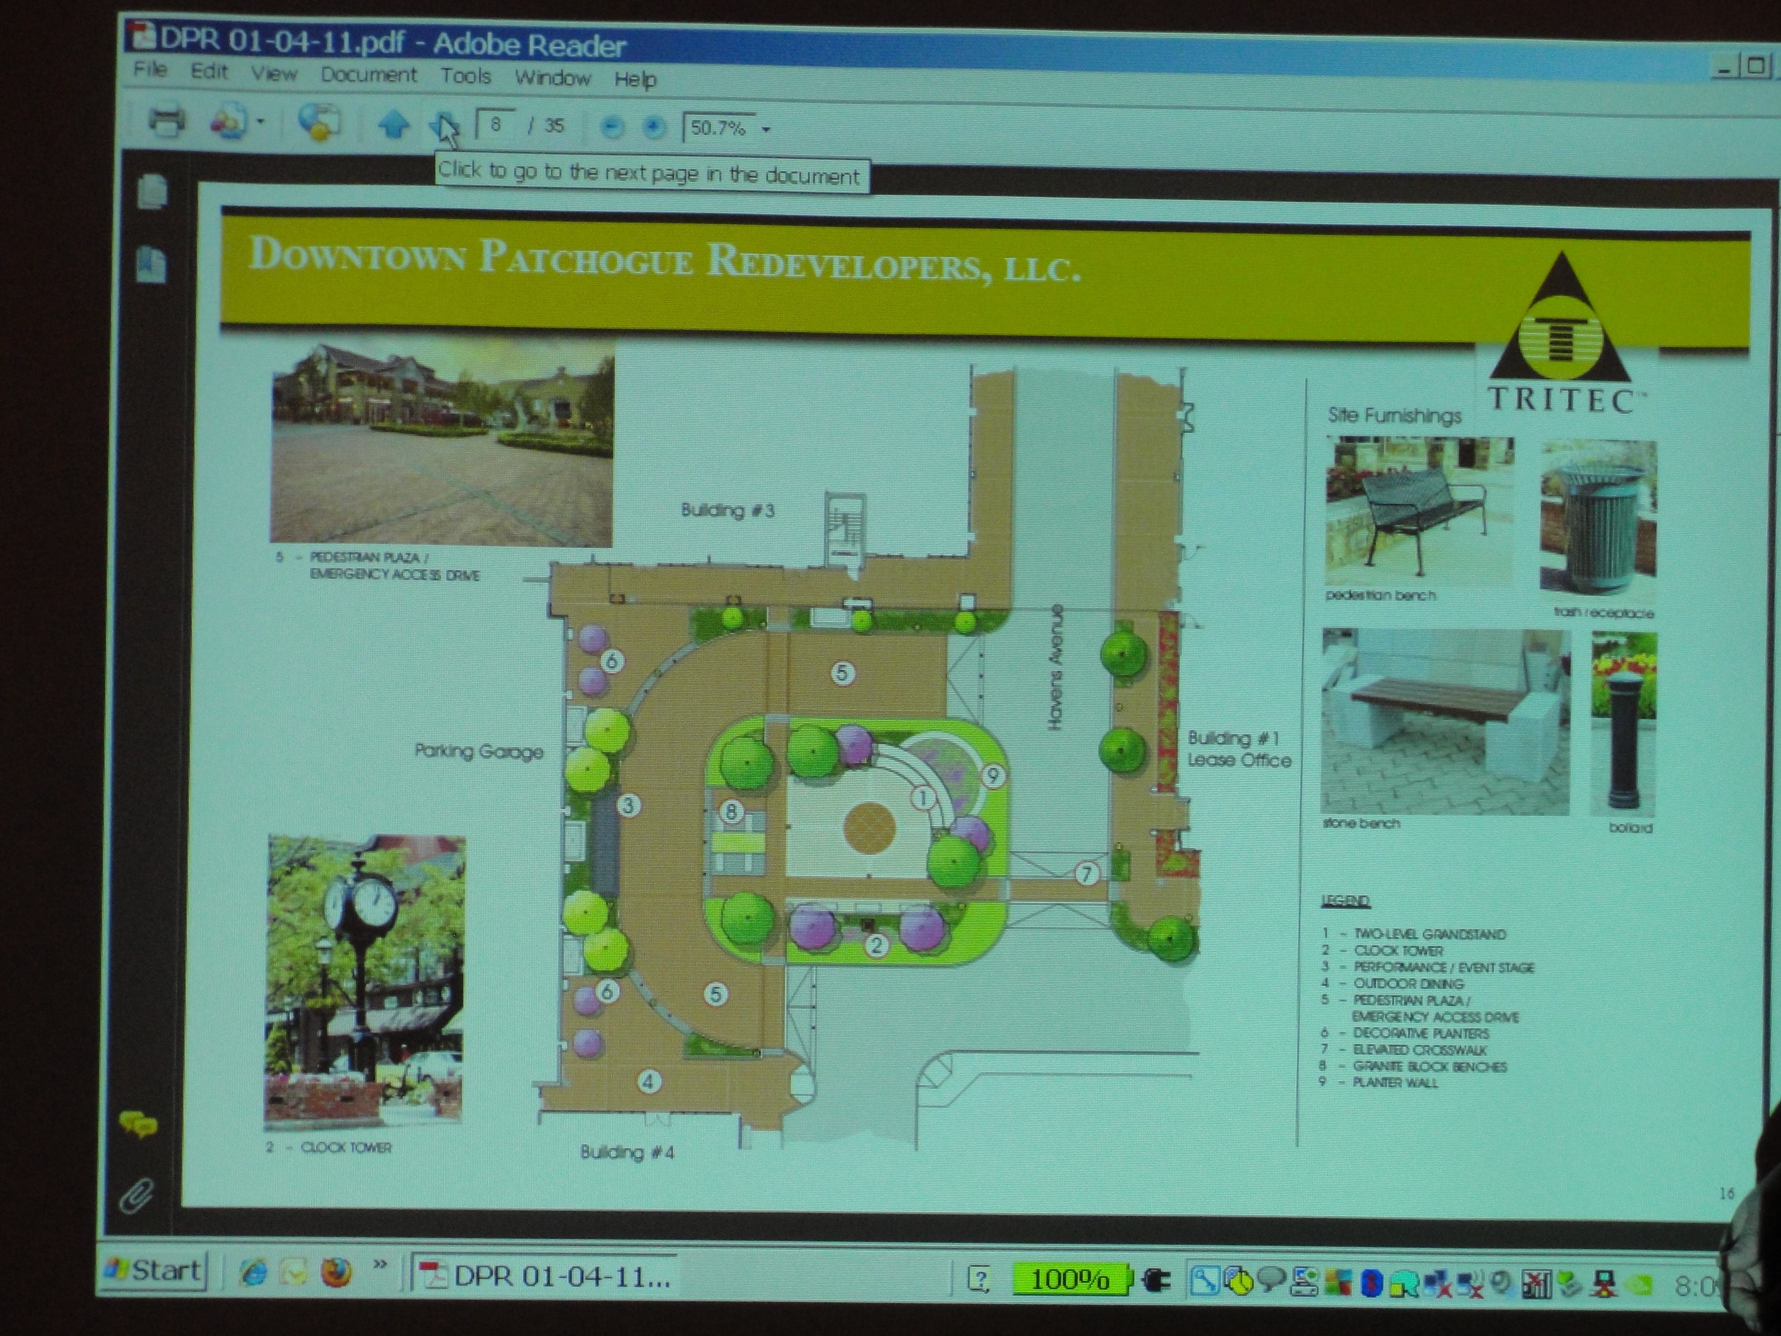The width and height of the screenshot is (1781, 1336).
Task: Click legend entry 'TWO-LEVEL GRANDSTAND'
Action: (1430, 934)
